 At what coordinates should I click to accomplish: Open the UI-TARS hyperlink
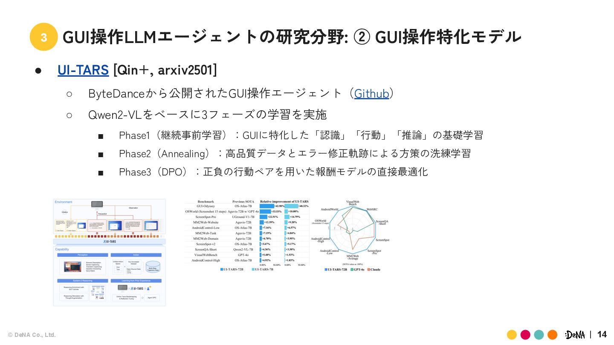point(83,70)
